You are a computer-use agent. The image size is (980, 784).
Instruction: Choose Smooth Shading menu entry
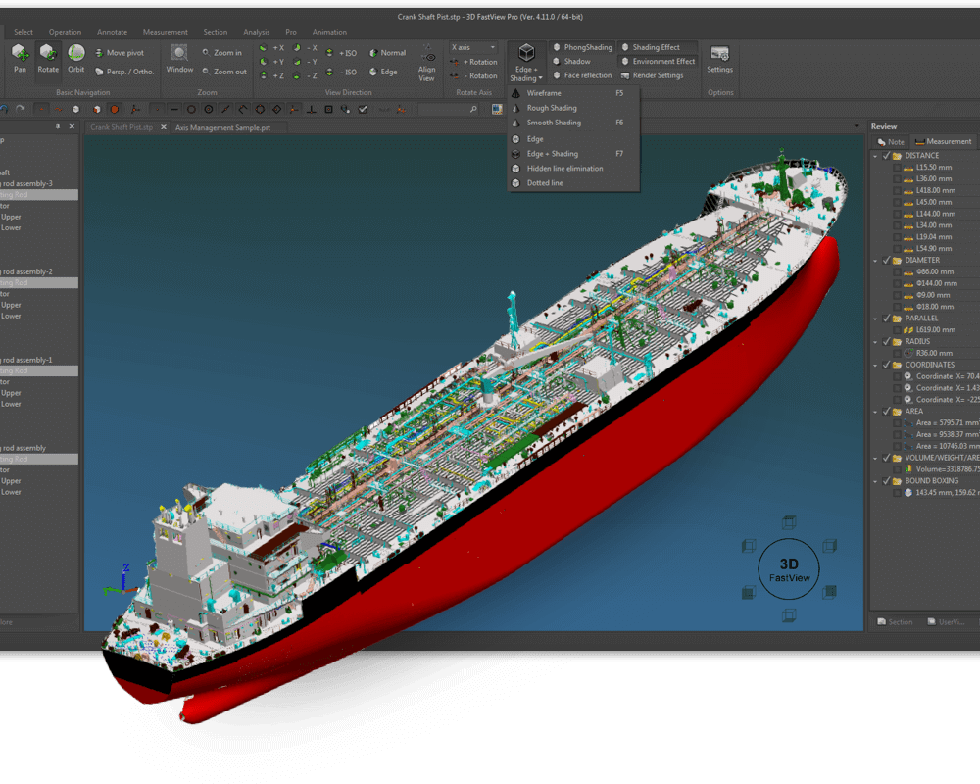(x=572, y=122)
